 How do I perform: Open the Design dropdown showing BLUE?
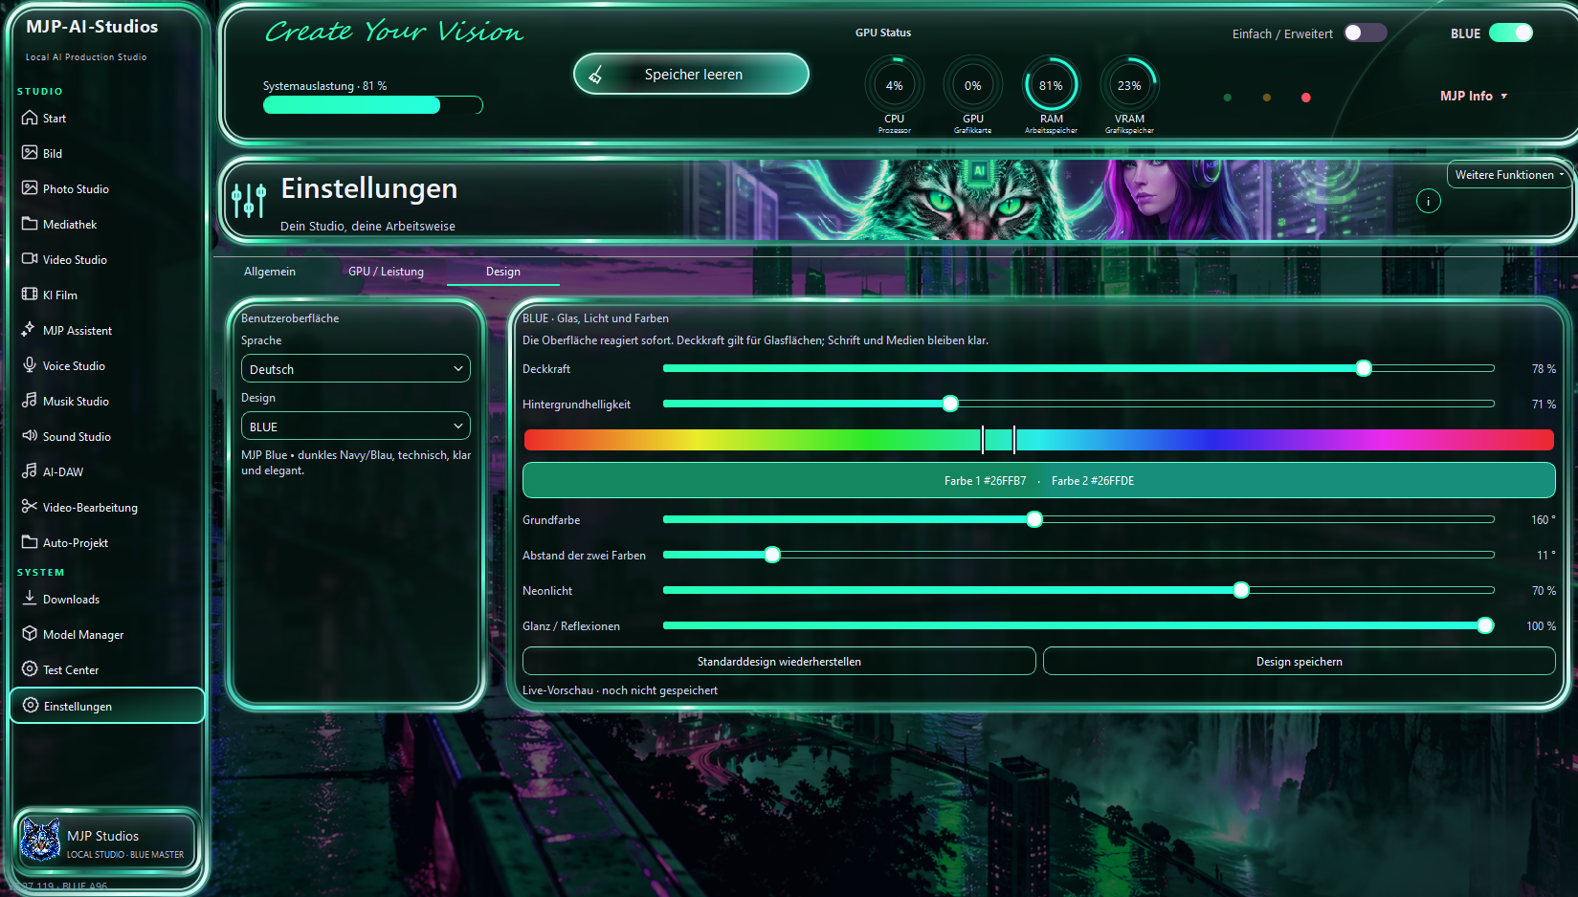pos(356,427)
